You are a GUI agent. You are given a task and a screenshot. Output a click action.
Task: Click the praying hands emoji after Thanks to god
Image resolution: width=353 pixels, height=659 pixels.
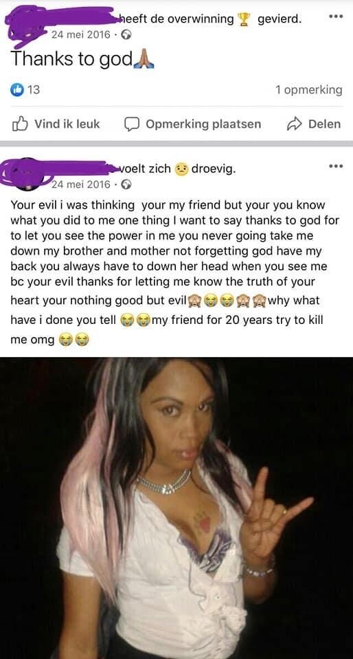(x=144, y=60)
